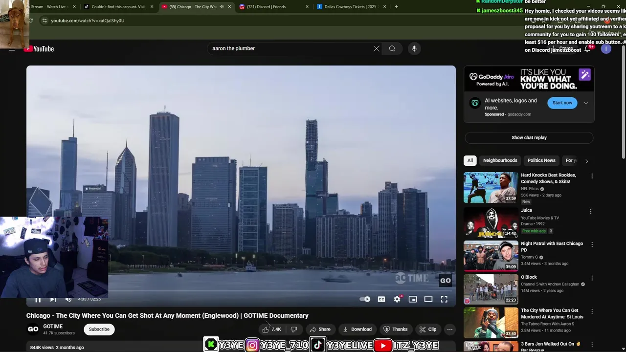
Task: Open options for Night Patrol video
Action: click(x=592, y=244)
